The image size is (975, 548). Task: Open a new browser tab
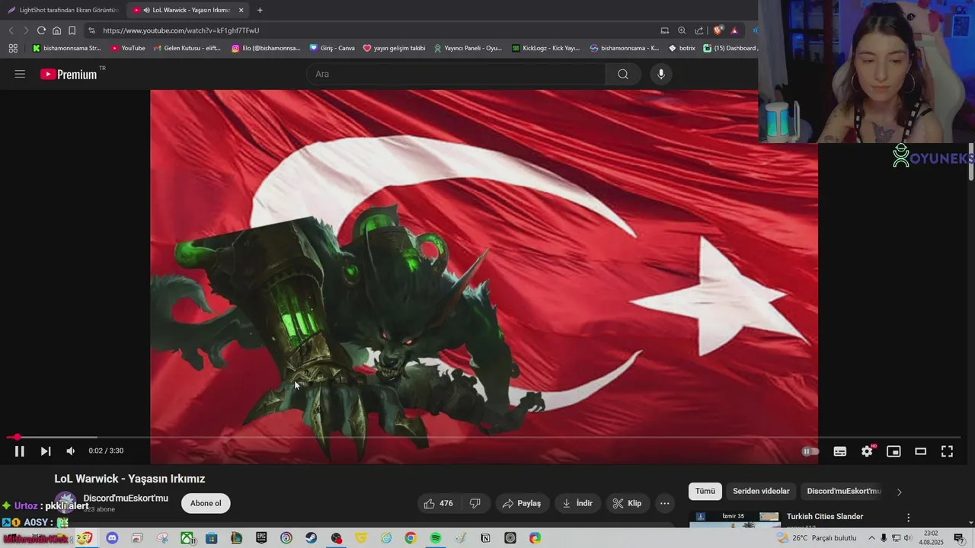pos(260,10)
